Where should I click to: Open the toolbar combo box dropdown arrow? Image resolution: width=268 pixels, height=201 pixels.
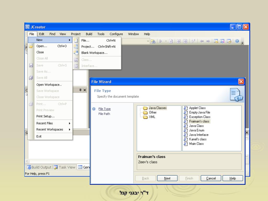[x=148, y=41]
